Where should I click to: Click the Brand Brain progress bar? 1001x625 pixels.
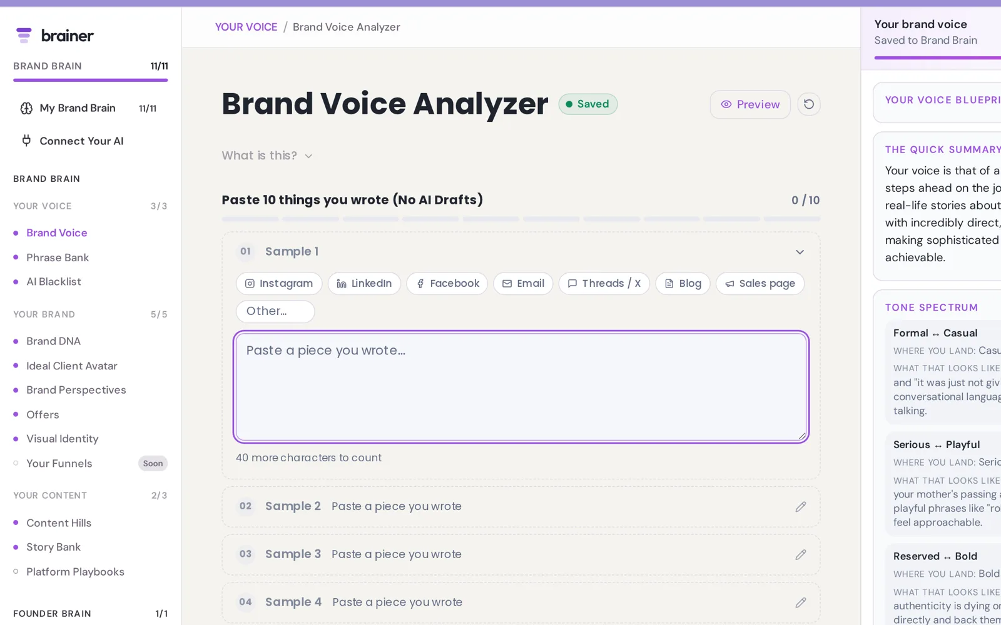[x=91, y=80]
